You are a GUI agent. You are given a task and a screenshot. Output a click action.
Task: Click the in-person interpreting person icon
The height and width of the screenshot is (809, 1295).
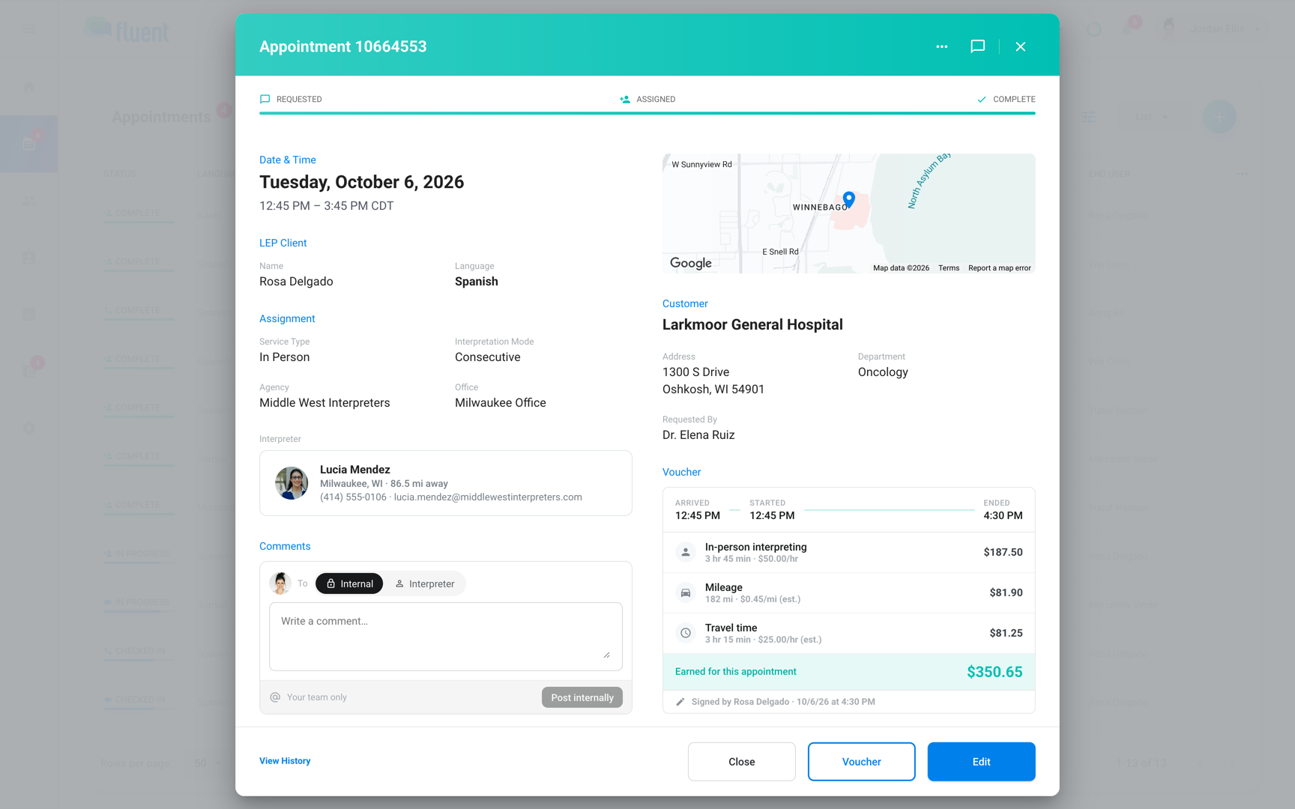pos(685,552)
